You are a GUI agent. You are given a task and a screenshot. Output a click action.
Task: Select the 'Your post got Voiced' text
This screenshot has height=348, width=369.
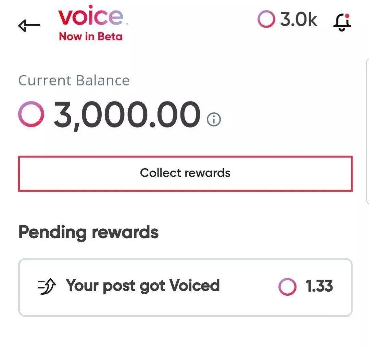tap(143, 285)
